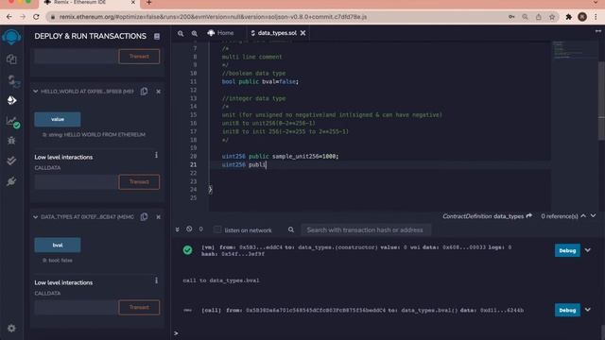Click the bval getter button
Image resolution: width=605 pixels, height=340 pixels.
click(58, 245)
